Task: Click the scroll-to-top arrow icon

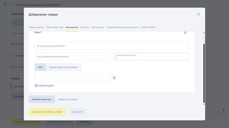Action: [x=223, y=110]
